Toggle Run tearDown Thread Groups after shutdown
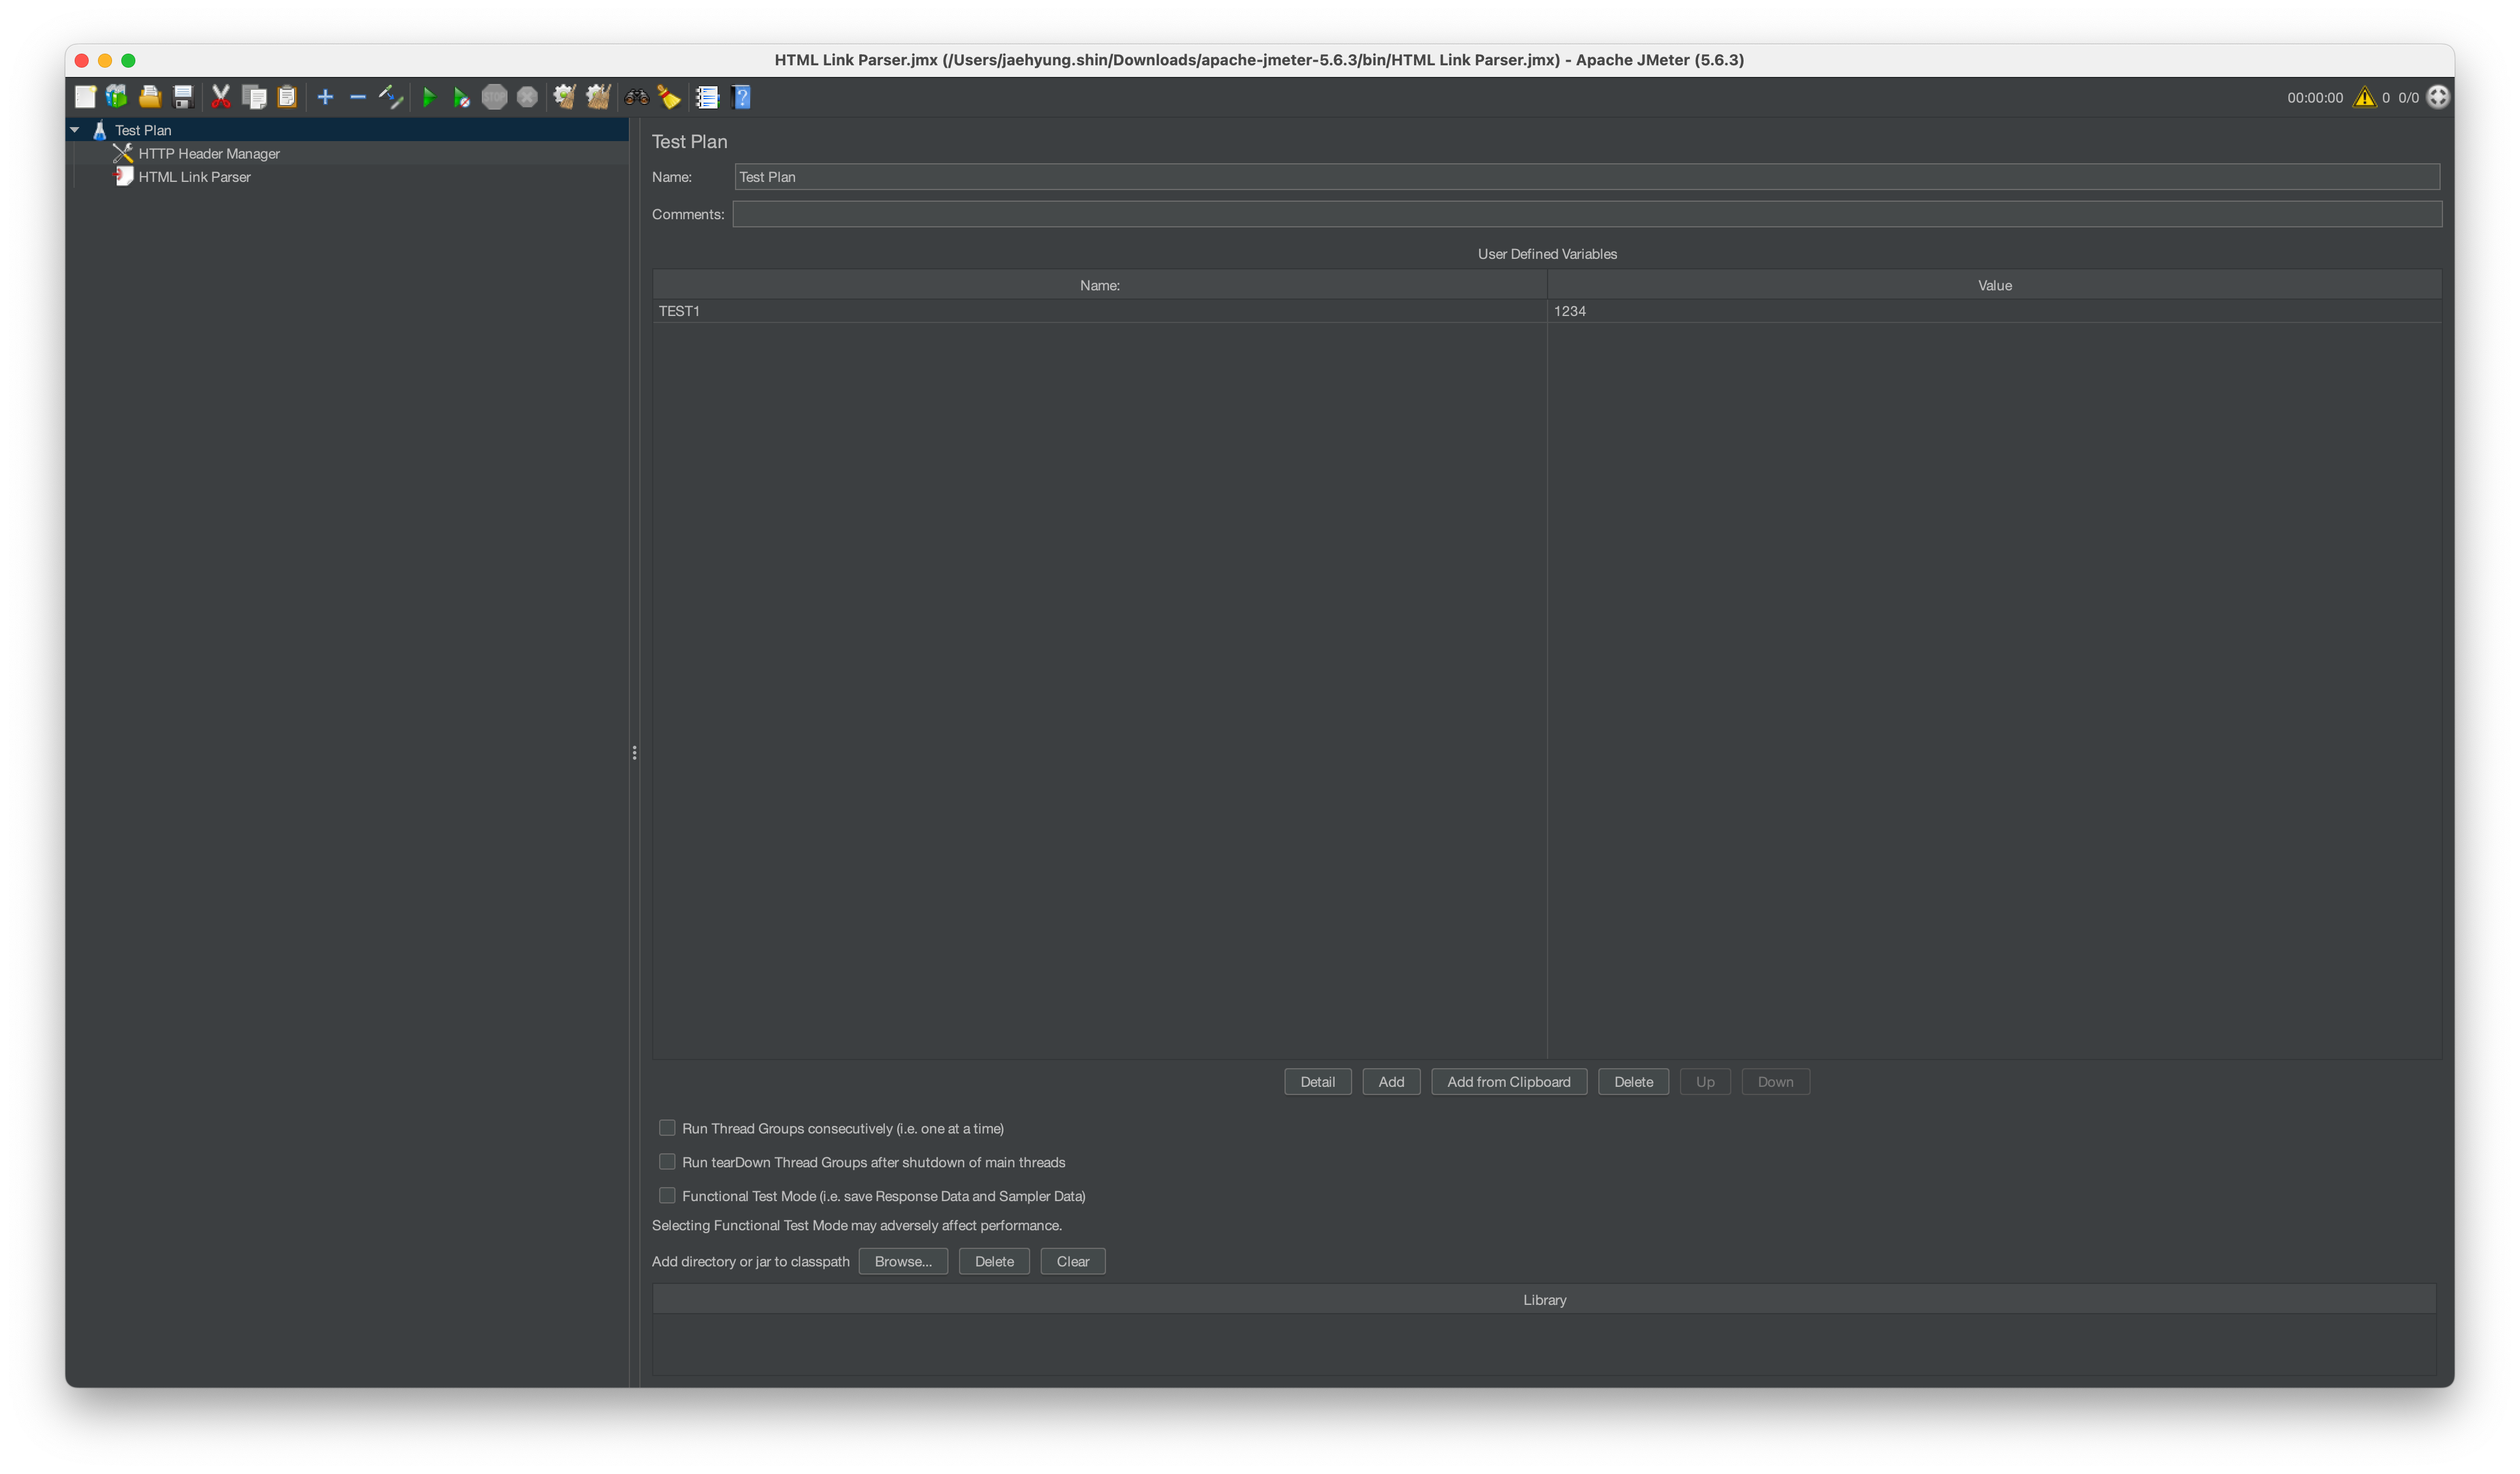This screenshot has width=2520, height=1474. pyautogui.click(x=667, y=1161)
